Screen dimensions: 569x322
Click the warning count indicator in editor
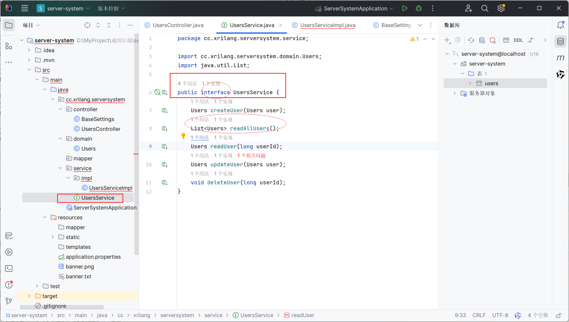point(414,39)
